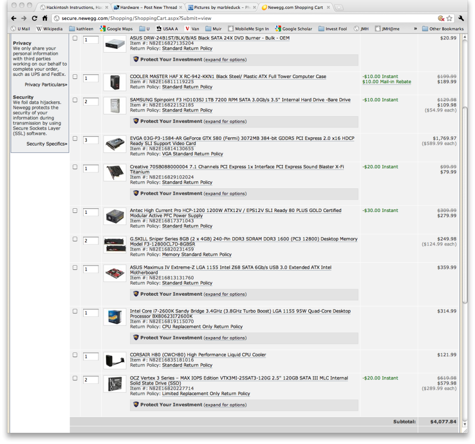The height and width of the screenshot is (444, 475).
Task: Open the Other Bookmarks folder
Action: [x=443, y=29]
